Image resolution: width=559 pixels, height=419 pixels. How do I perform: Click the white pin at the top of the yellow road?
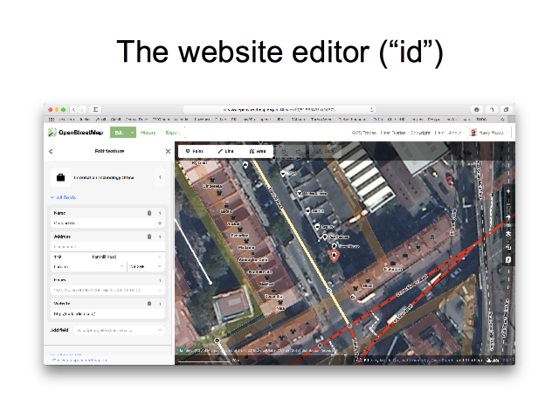(x=245, y=165)
